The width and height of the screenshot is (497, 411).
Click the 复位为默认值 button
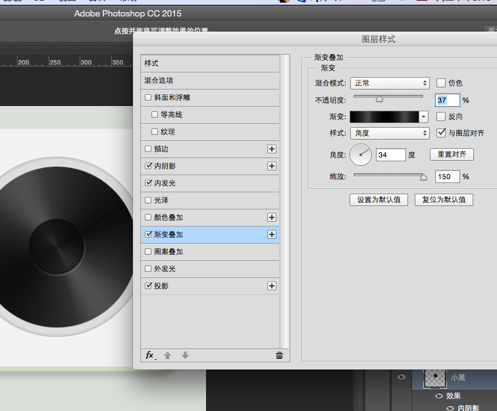click(x=444, y=200)
